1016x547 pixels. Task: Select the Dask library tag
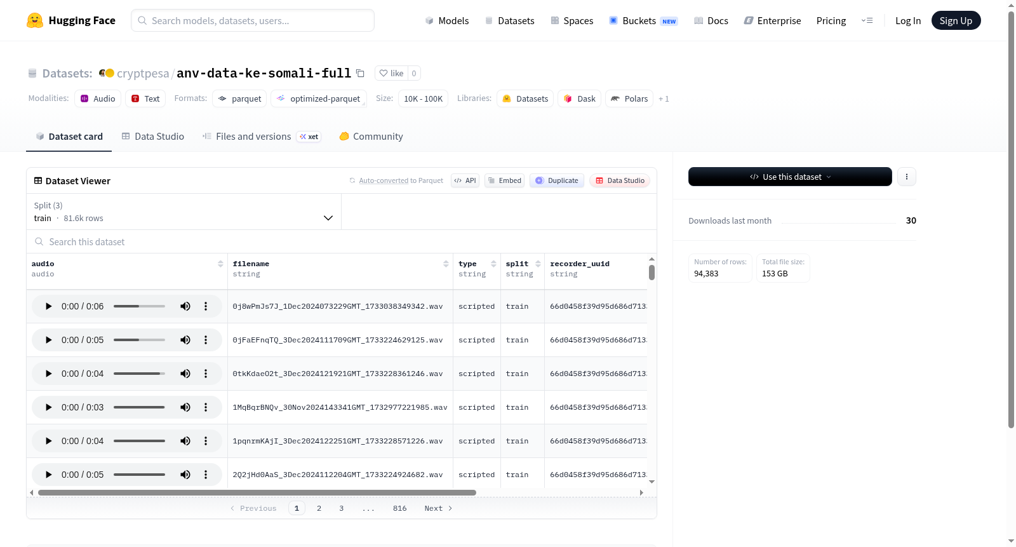(580, 98)
